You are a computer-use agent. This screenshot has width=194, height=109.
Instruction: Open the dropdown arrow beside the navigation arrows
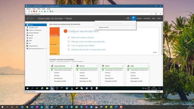pos(34,18)
